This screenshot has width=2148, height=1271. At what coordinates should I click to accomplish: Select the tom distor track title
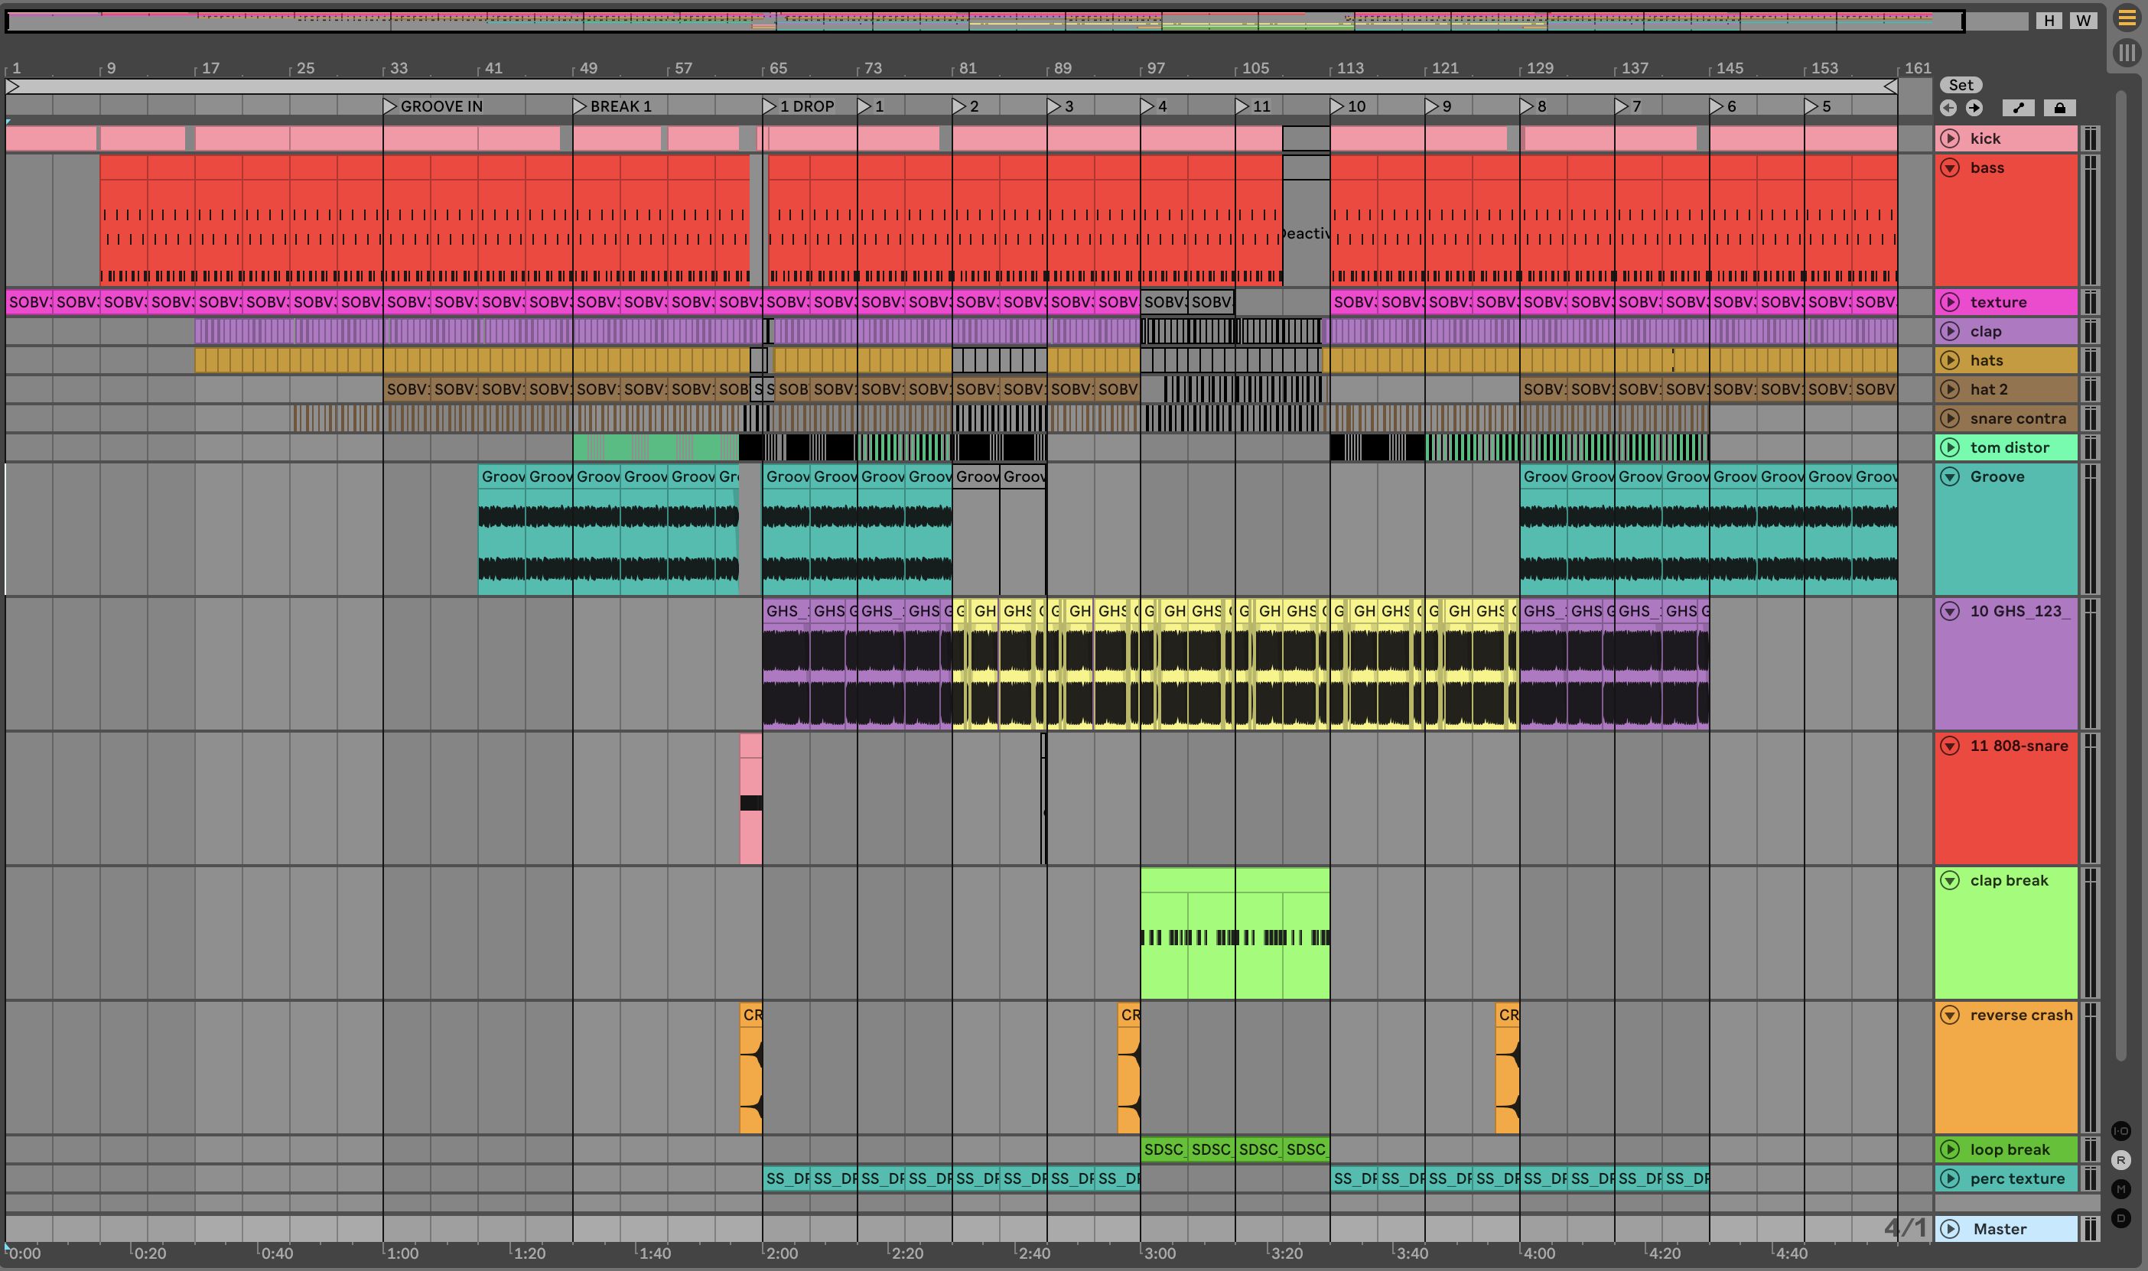[2010, 447]
